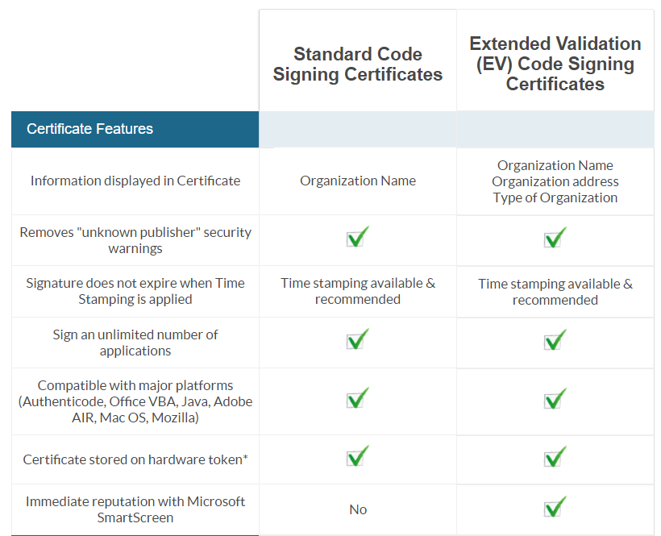Click the Certificate Features section header
This screenshot has height=536, width=661.
(x=89, y=129)
